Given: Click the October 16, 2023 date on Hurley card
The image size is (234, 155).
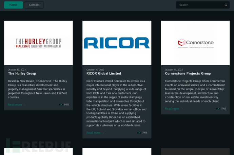Looking at the screenshot, I should [x=17, y=70].
